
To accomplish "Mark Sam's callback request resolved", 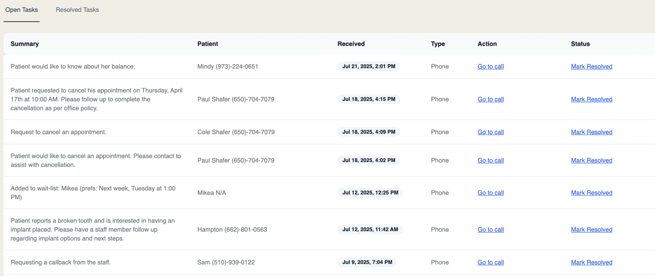I will [x=592, y=262].
